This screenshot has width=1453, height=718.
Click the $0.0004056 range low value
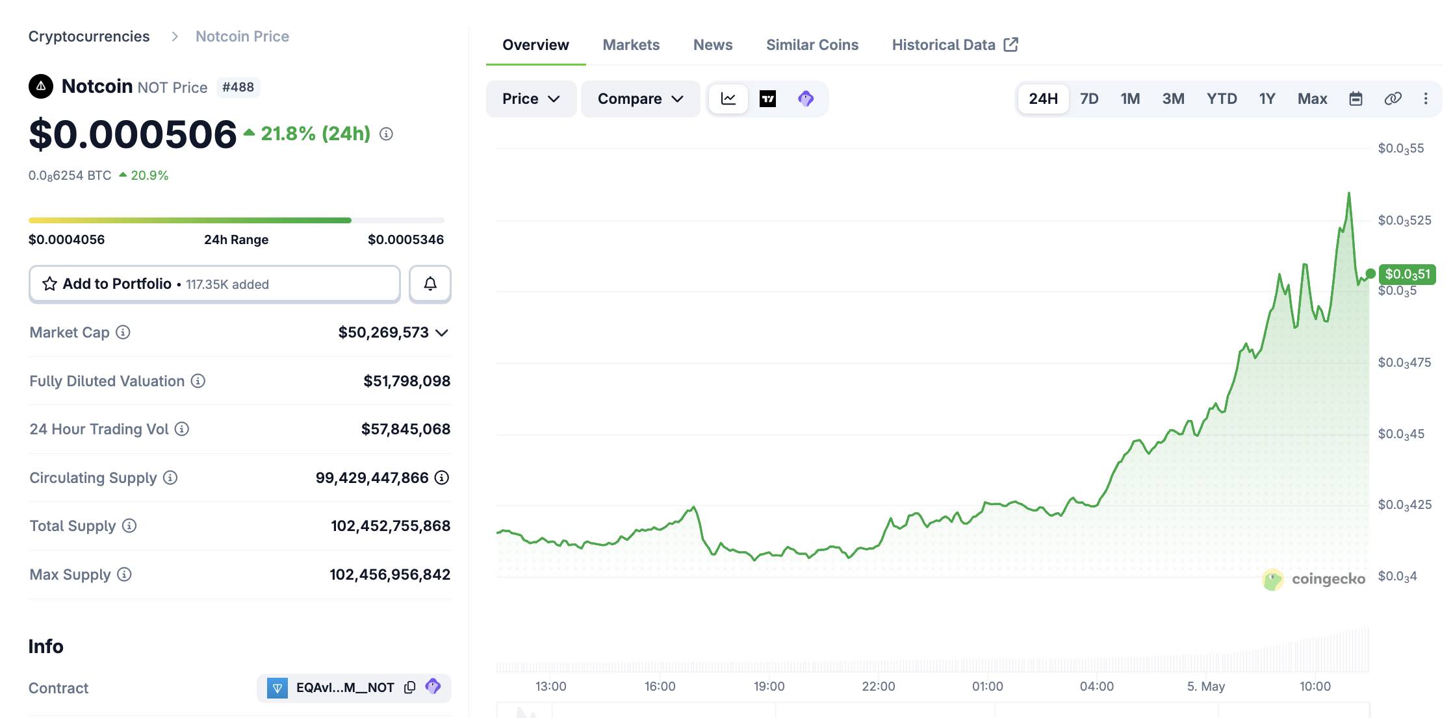click(66, 240)
